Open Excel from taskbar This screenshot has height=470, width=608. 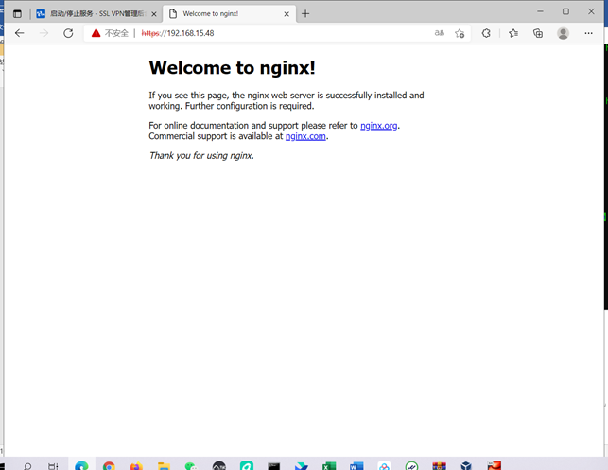(329, 465)
